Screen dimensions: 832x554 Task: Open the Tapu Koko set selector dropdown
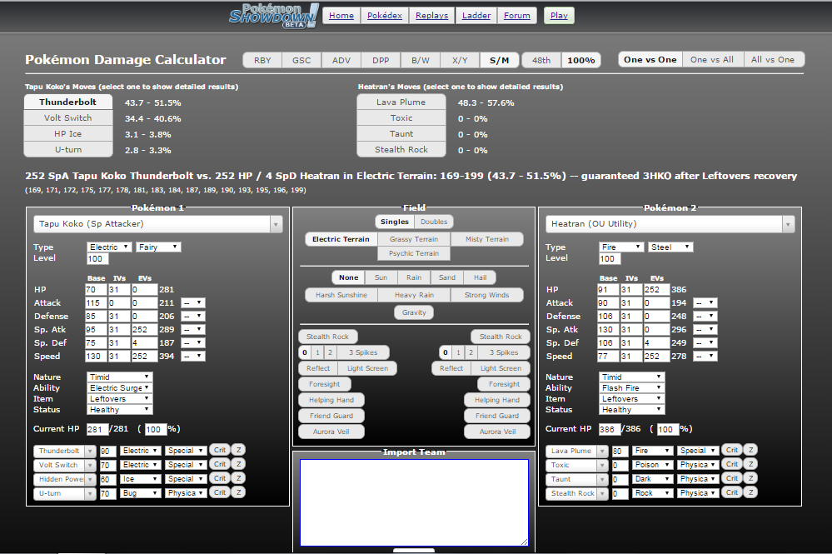coord(158,223)
